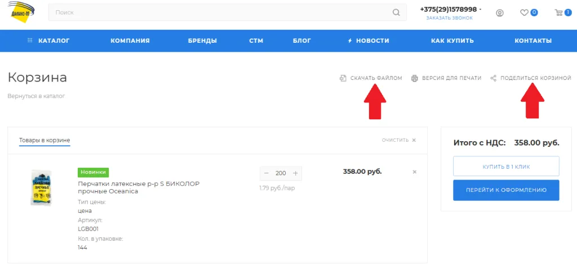
Task: Open the Бренды menu item
Action: tap(202, 41)
